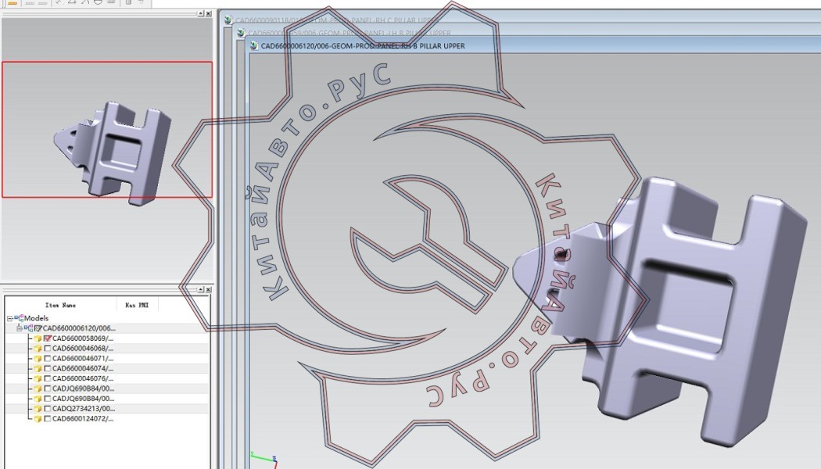Click the auto-hide arrow of the model tree panel
The image size is (821, 469).
coord(200,289)
